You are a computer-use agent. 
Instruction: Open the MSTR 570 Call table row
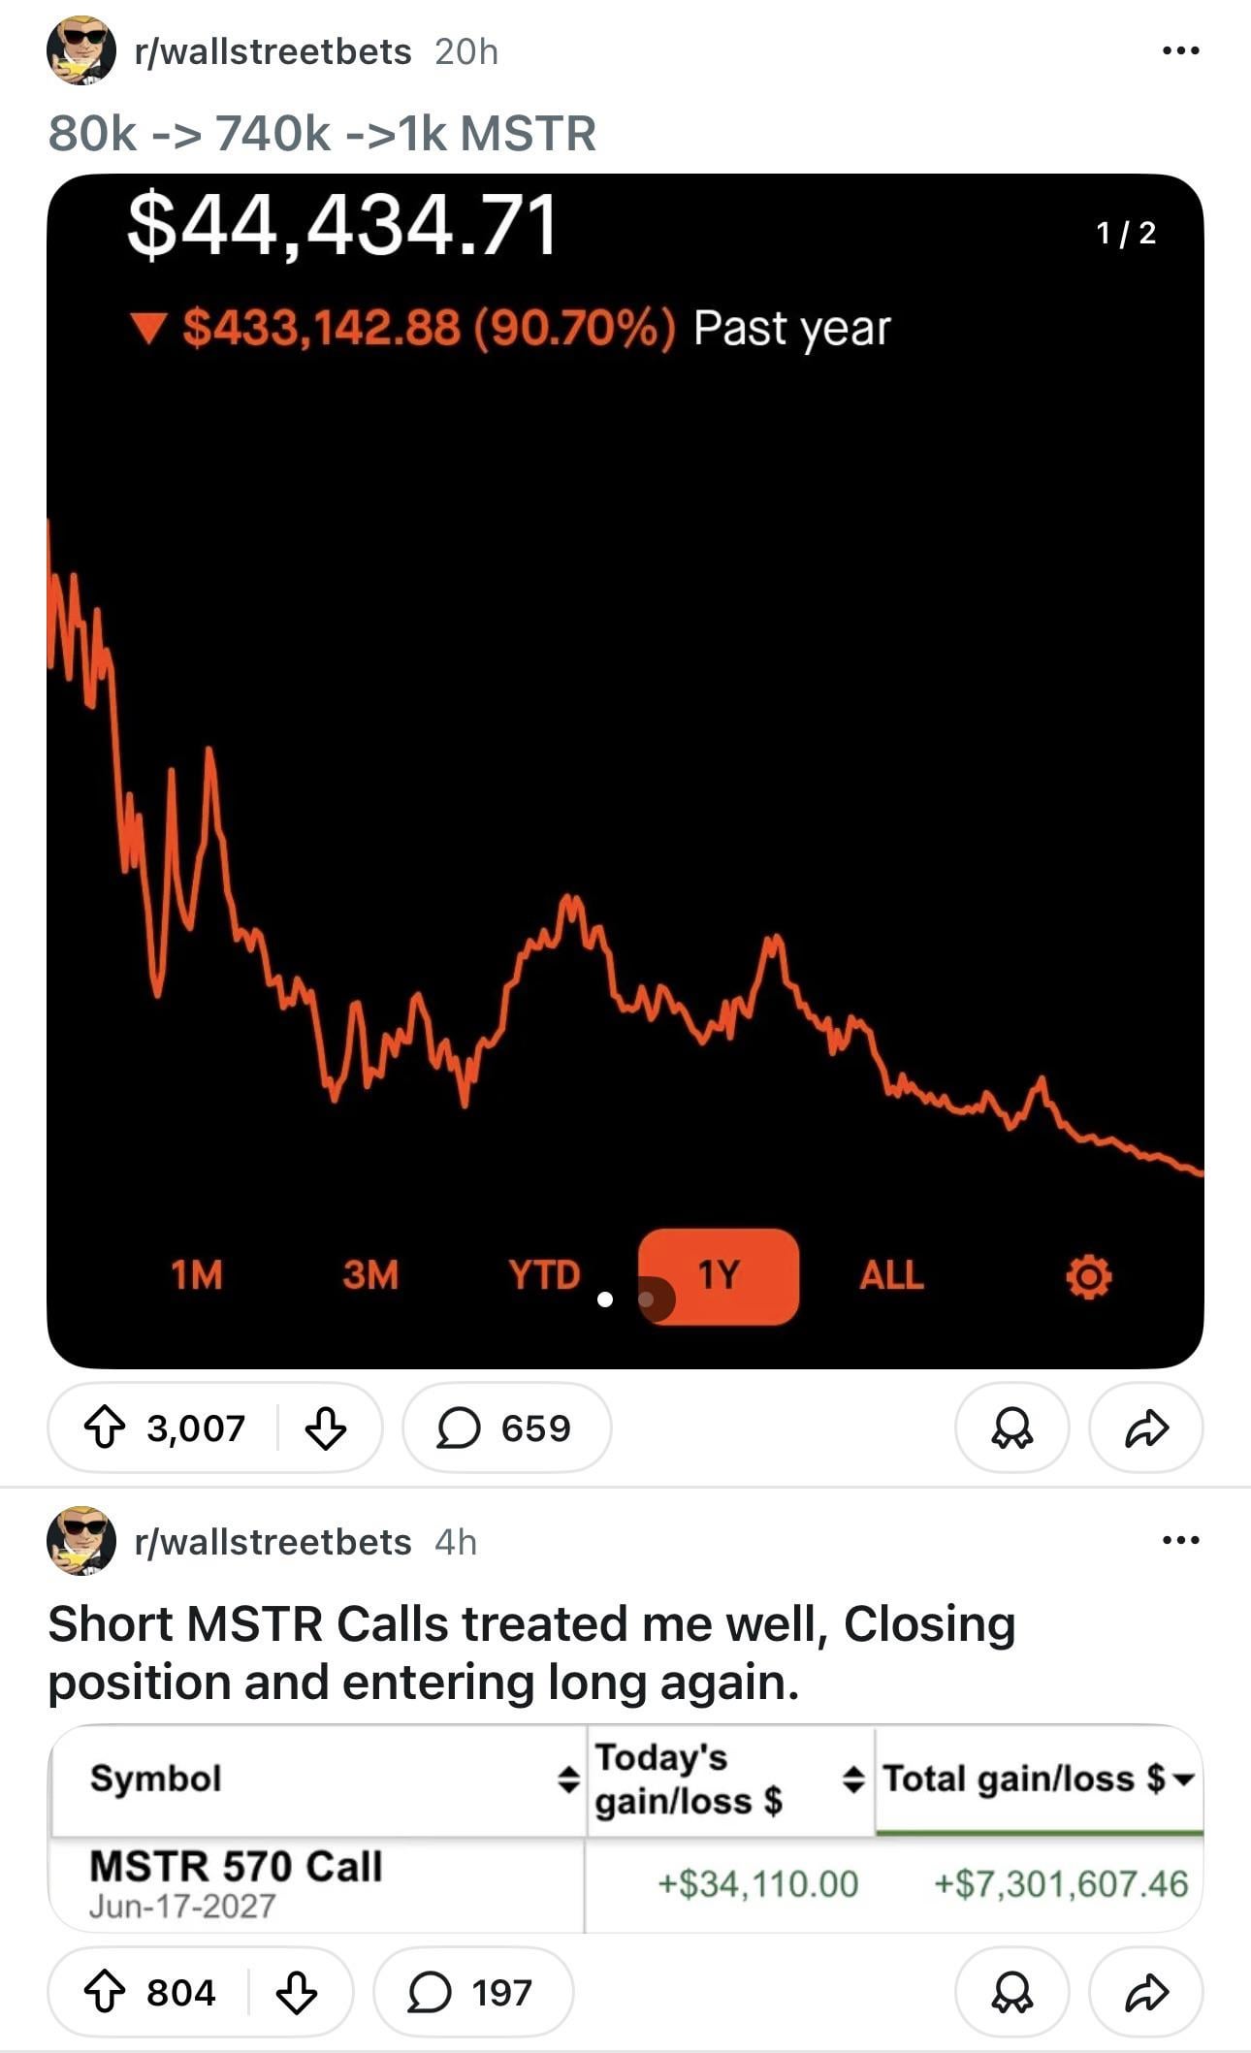(236, 1882)
